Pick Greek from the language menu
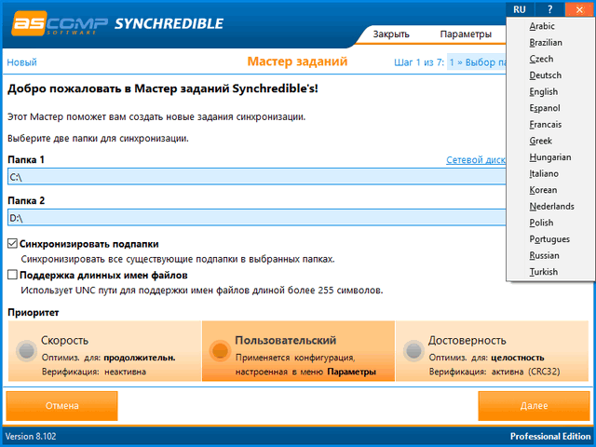596x447 pixels. click(x=550, y=141)
